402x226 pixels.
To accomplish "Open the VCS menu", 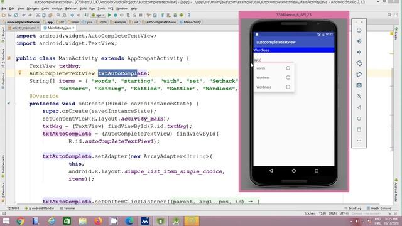I will point(111,8).
